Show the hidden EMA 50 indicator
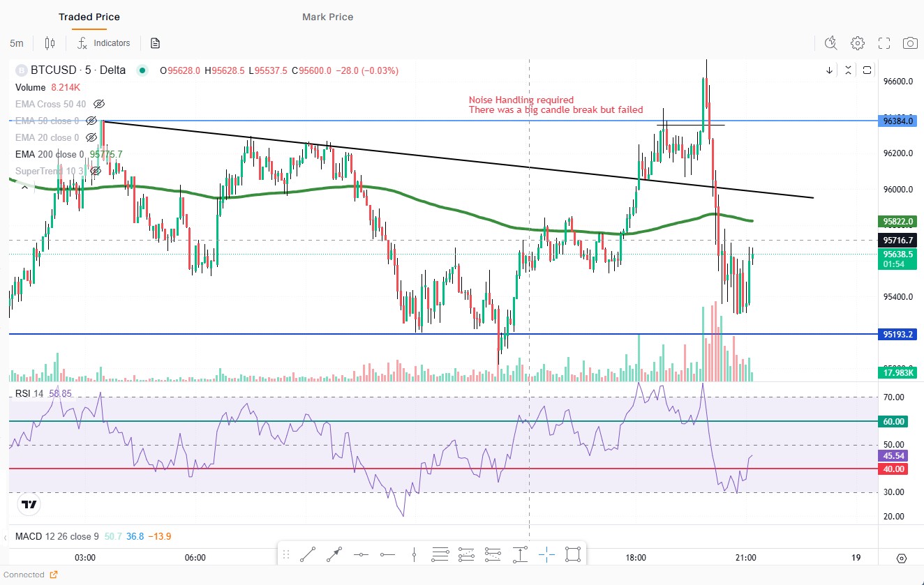 click(x=91, y=121)
